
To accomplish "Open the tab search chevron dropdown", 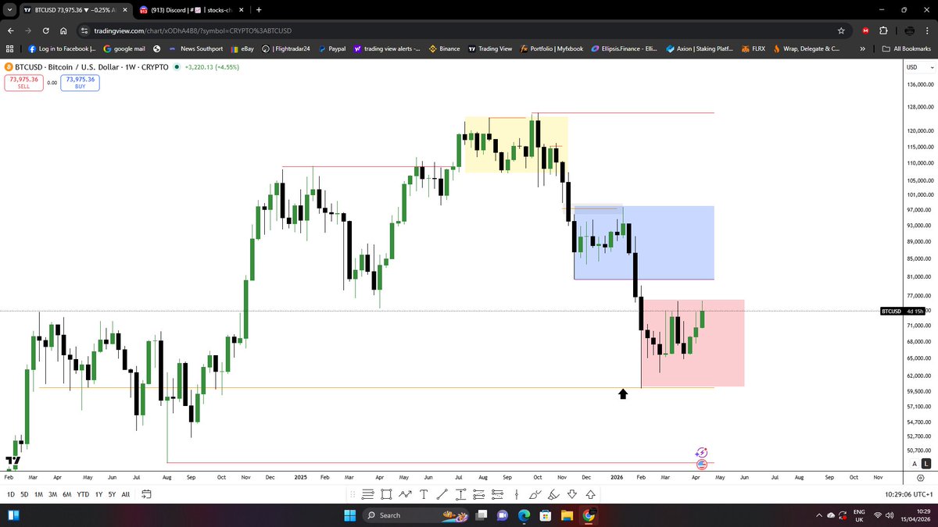I will [8, 9].
